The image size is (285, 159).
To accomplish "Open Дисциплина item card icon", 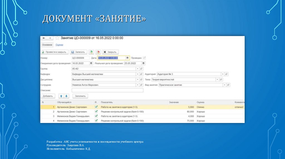I will [141, 79].
